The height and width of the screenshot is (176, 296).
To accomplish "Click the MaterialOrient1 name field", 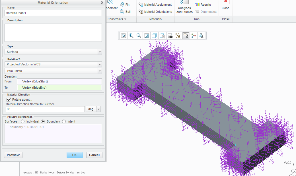I will click(x=53, y=13).
